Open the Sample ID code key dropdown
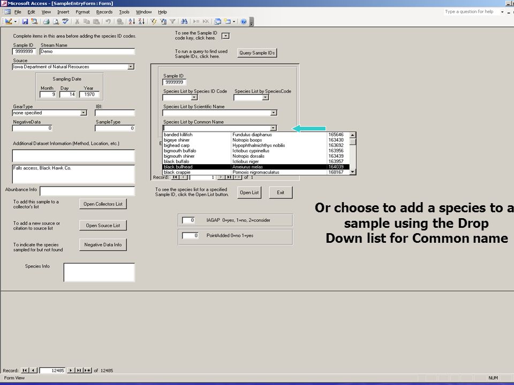514x385 pixels. point(225,36)
